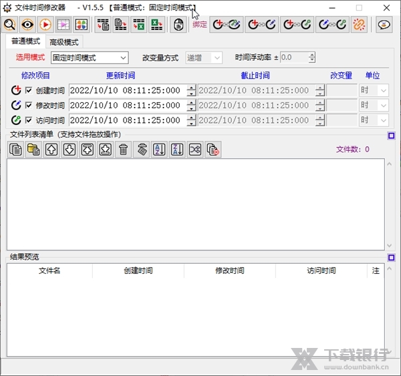Screen dimensions: 401x376
Task: Click the export file list to table icon
Action: point(121,25)
